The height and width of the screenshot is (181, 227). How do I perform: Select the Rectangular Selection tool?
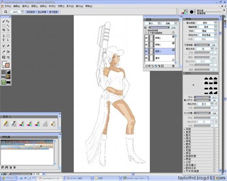pyautogui.click(x=4, y=25)
